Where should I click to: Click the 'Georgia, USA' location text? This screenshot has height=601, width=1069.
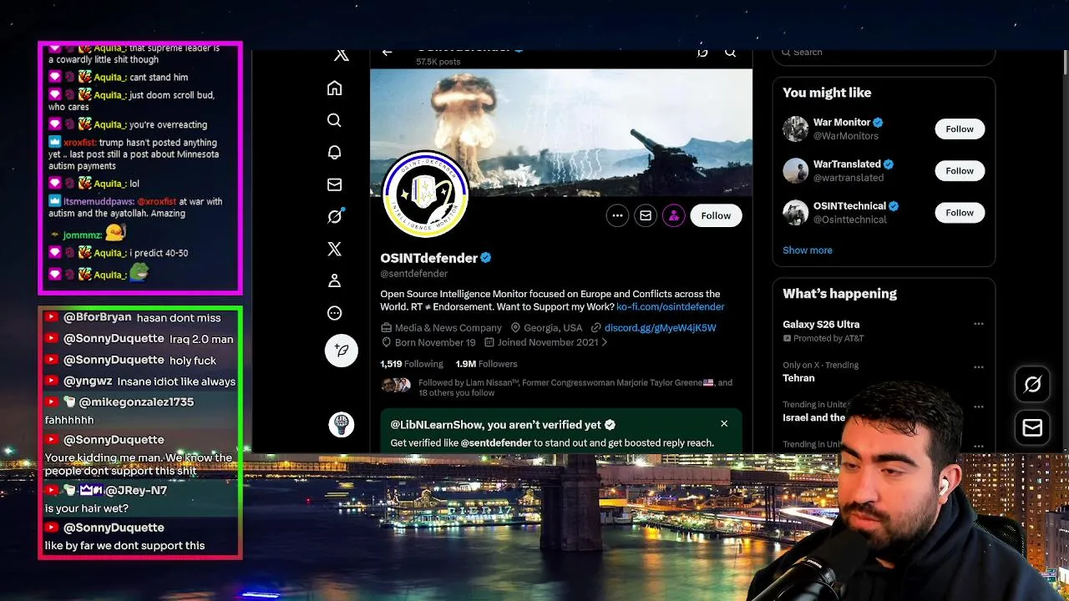(x=553, y=328)
